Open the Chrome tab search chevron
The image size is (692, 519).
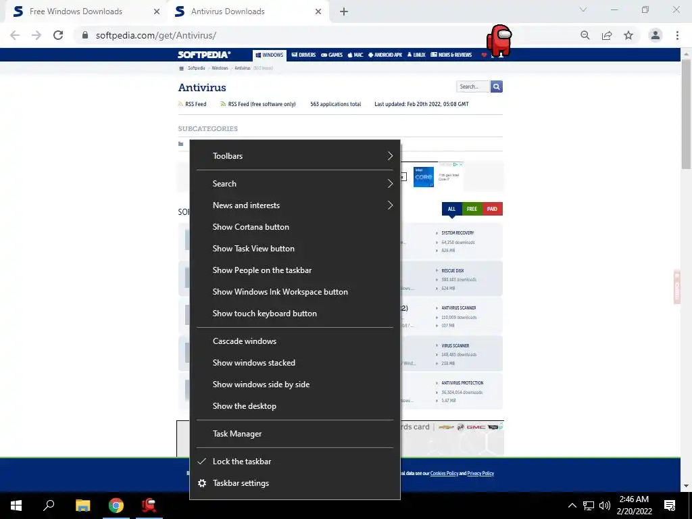[x=583, y=9]
